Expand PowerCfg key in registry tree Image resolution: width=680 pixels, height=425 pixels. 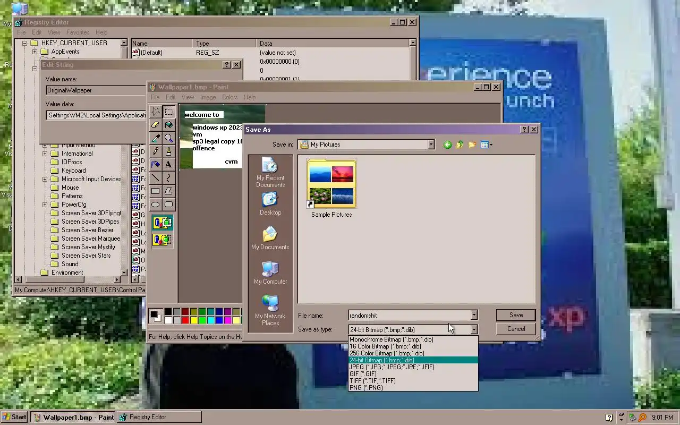[x=45, y=205]
